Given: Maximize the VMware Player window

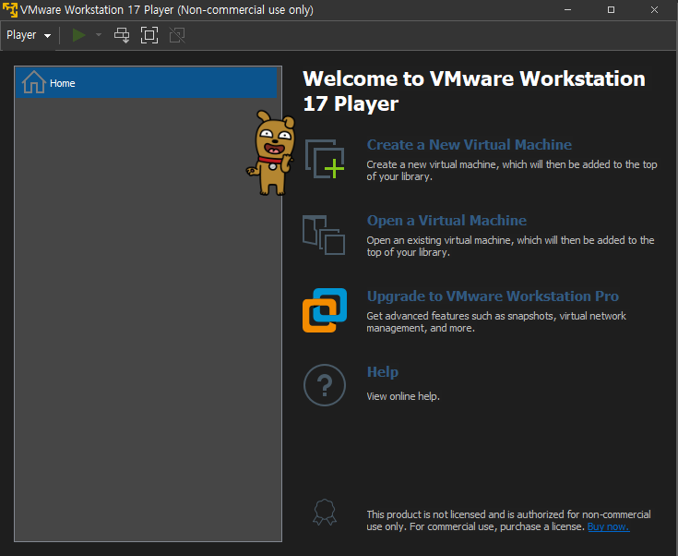Looking at the screenshot, I should (x=611, y=9).
